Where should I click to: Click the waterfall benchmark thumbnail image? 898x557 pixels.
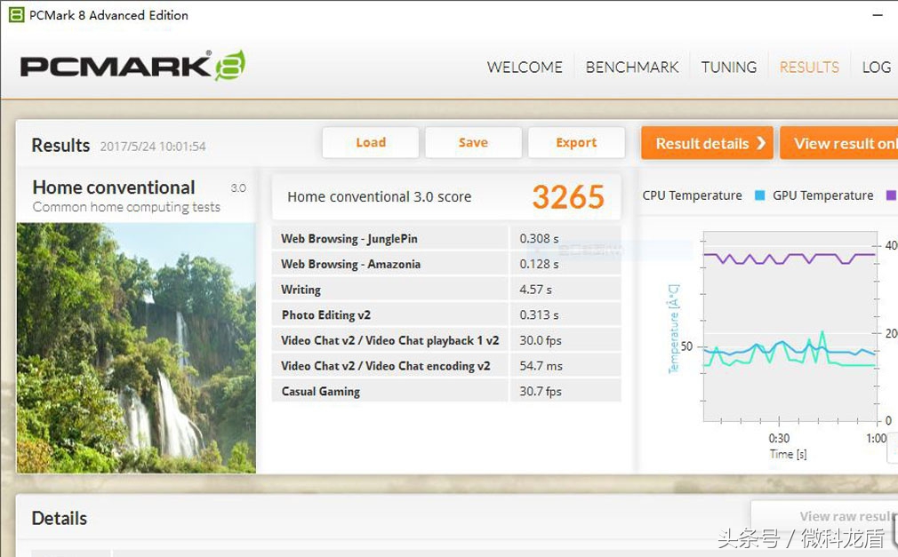tap(136, 348)
